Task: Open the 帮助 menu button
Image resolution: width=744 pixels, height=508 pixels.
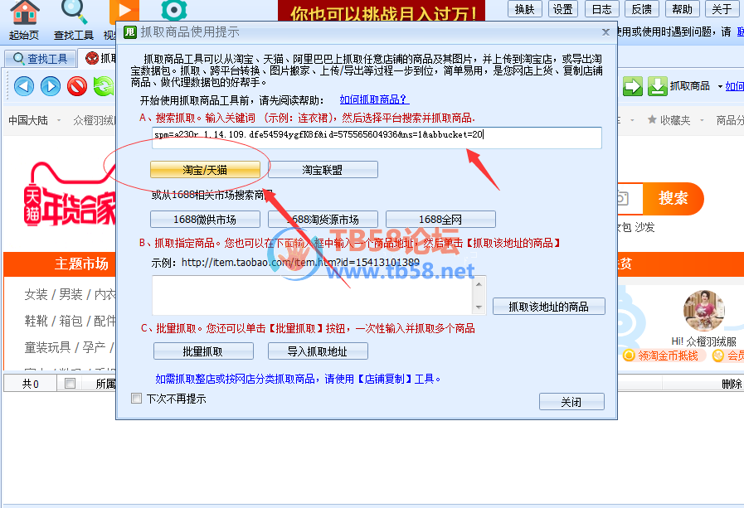Action: pyautogui.click(x=682, y=9)
